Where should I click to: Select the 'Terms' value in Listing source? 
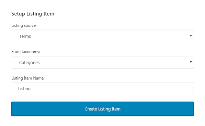pyautogui.click(x=25, y=36)
